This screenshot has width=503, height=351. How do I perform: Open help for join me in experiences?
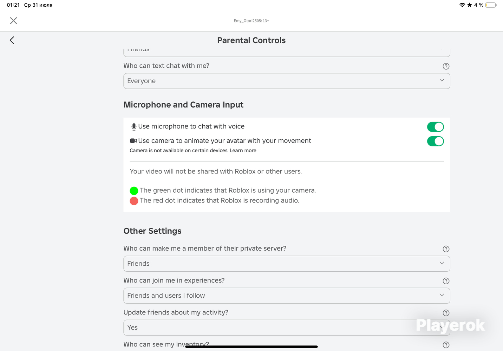point(446,281)
